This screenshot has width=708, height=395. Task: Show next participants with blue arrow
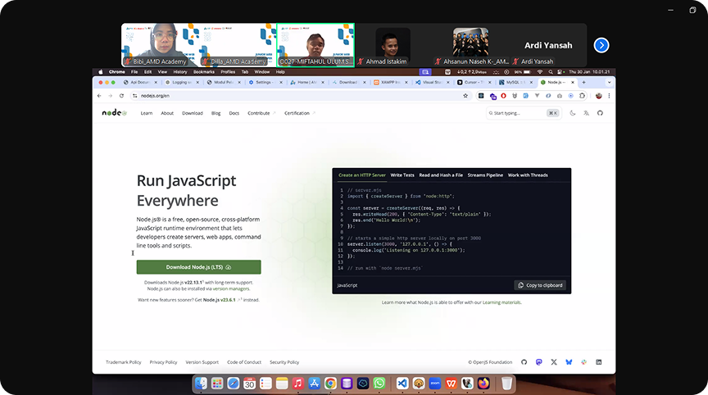(x=601, y=45)
